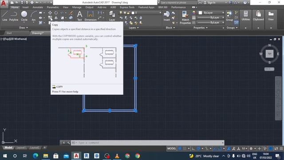Switch to the Annotate ribbon tab
This screenshot has height=160, width=284.
tap(38, 7)
